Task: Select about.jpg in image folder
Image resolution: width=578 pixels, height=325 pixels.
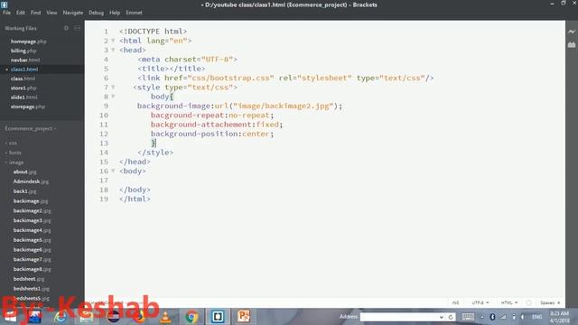Action: (x=24, y=172)
